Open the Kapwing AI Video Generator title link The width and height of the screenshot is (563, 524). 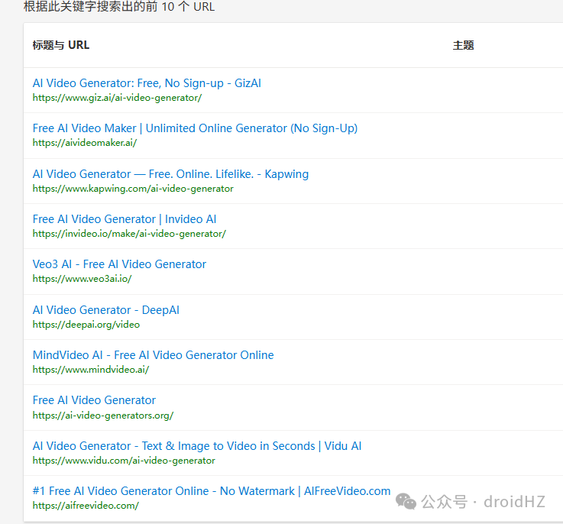coord(170,174)
